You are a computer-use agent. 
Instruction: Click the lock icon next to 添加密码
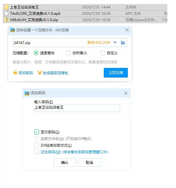coord(15,72)
